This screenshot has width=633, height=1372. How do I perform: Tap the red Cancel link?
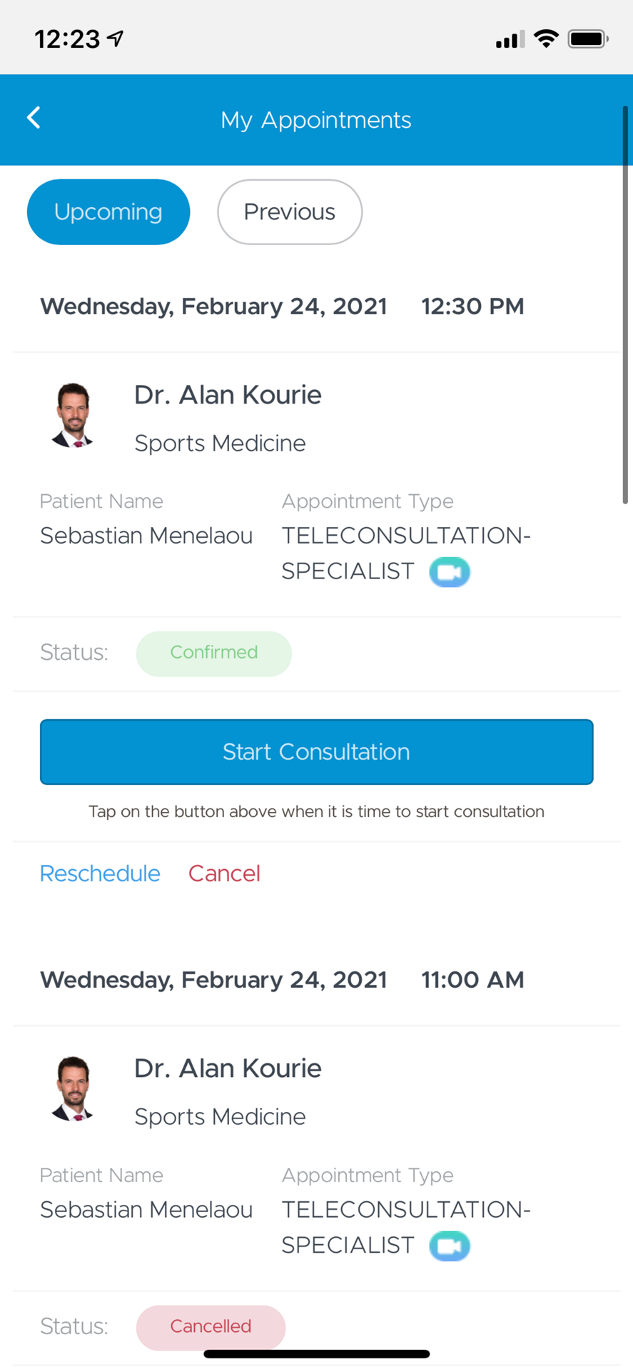point(224,873)
